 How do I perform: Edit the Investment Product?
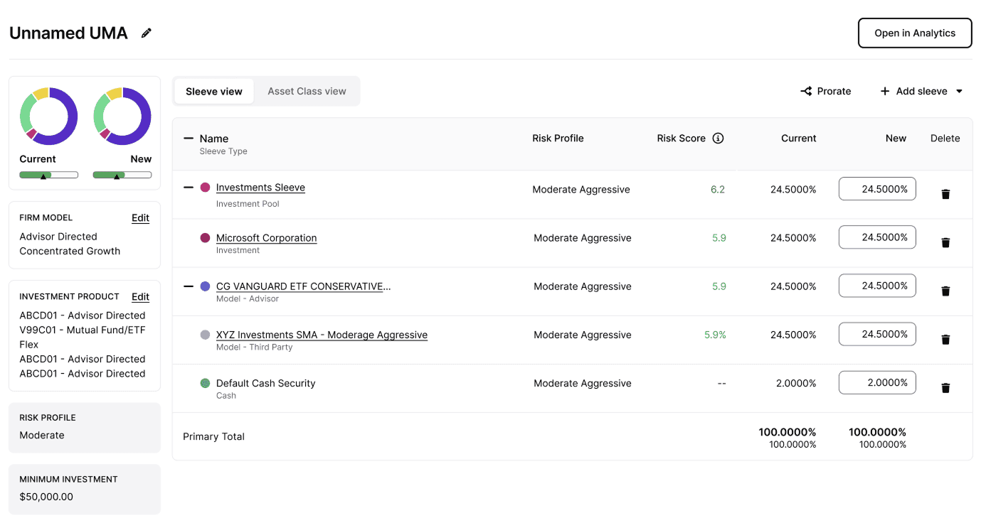click(x=140, y=297)
